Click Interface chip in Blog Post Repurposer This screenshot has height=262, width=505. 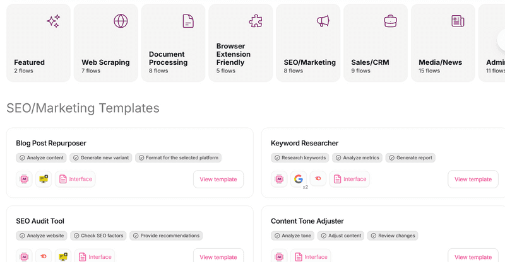75,179
